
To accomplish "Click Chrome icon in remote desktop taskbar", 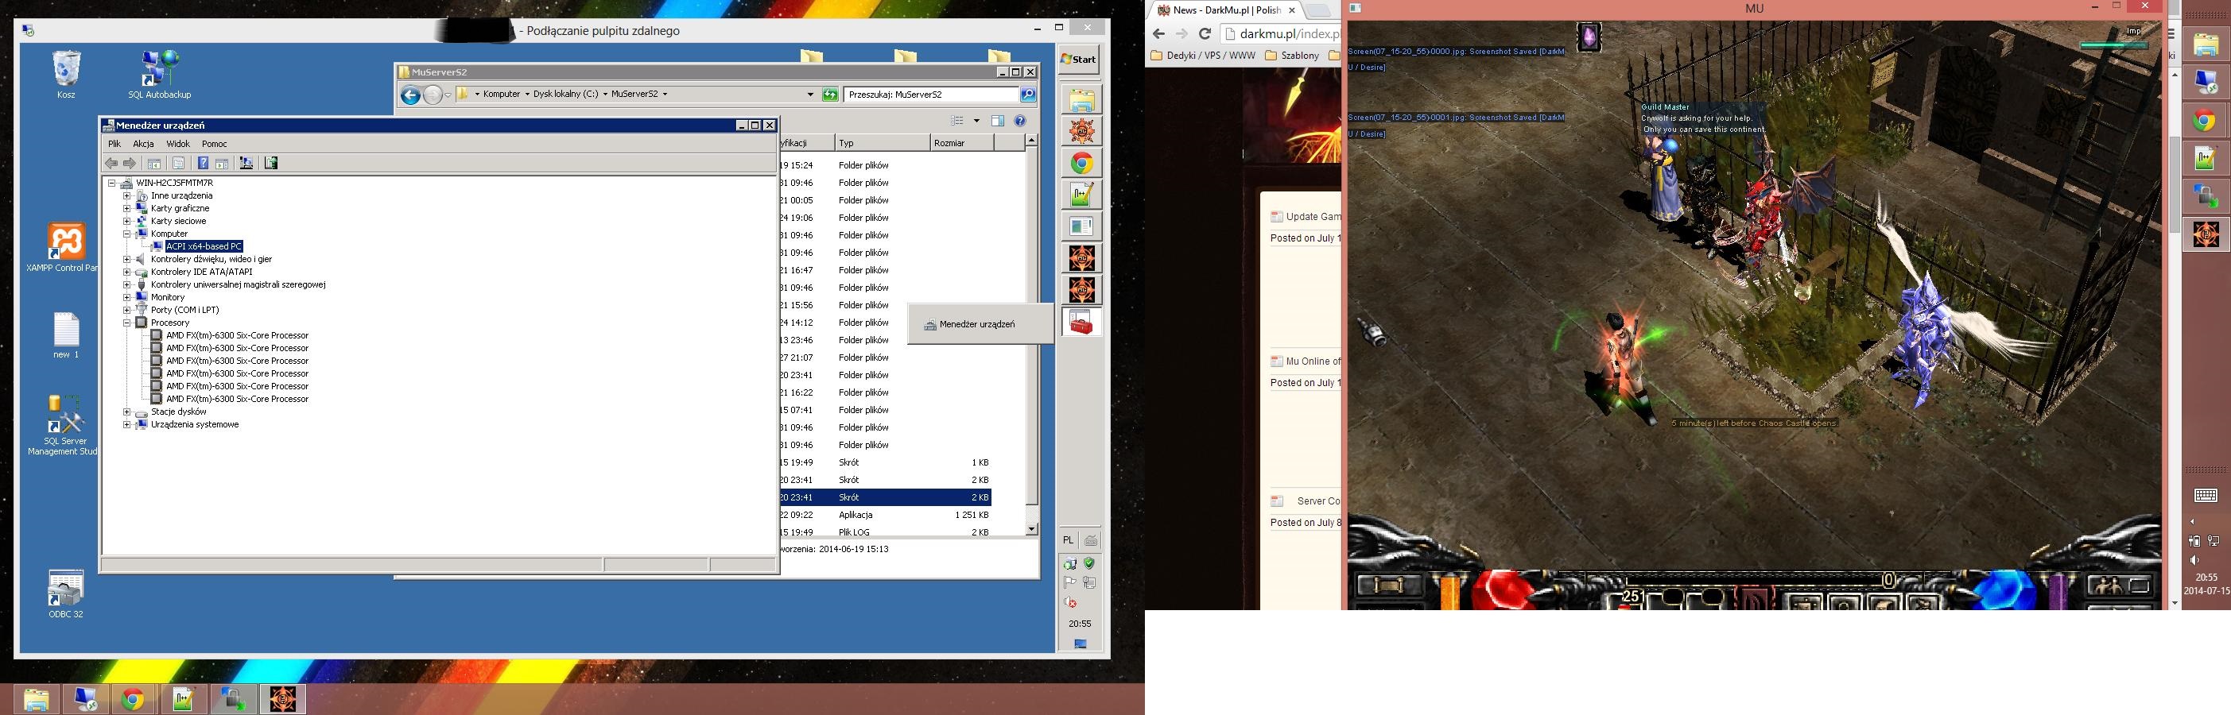I will click(x=1081, y=164).
